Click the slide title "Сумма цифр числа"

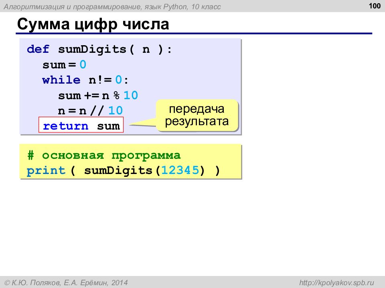click(93, 24)
